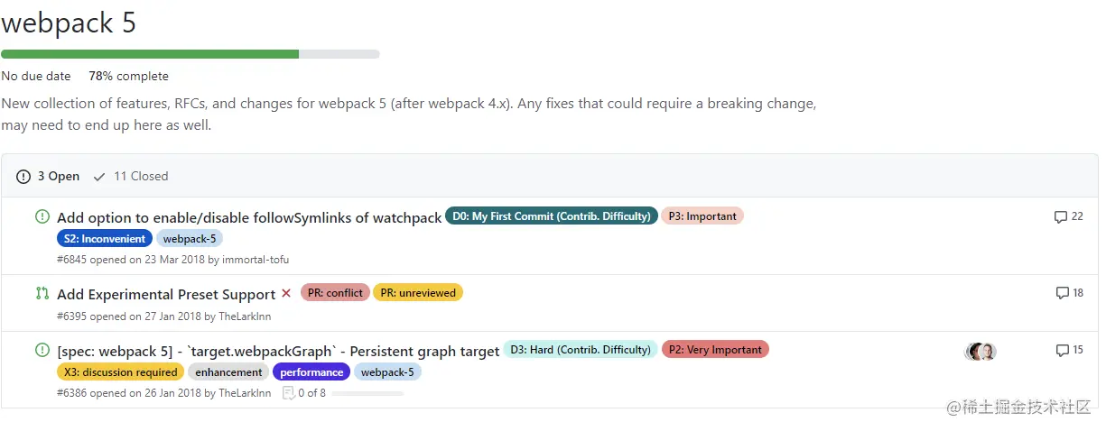Screen dimensions: 1106x431
Task: Select the purple performance label
Action: [311, 372]
